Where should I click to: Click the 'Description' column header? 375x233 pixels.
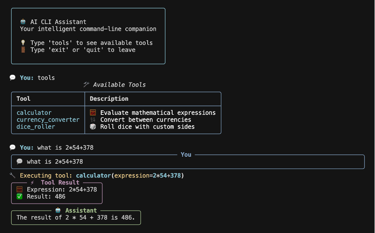coord(109,98)
